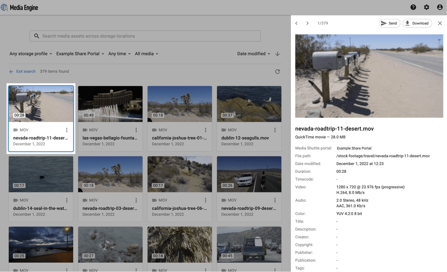The image size is (447, 272).
Task: Click the Media Engine logo
Action: tap(20, 7)
